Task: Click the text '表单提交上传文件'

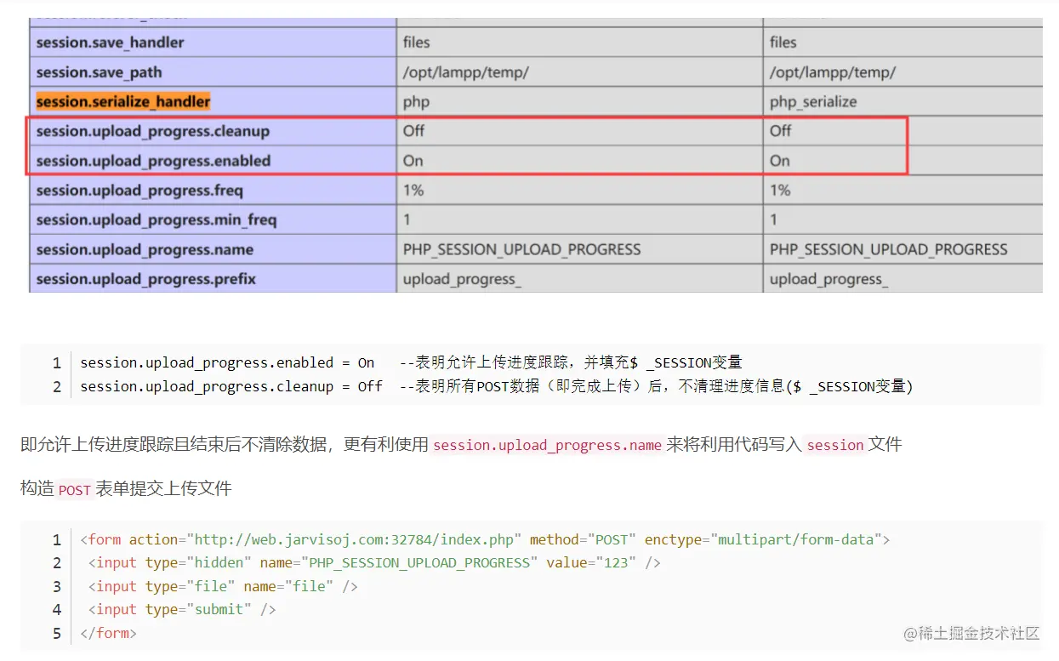Action: (x=163, y=489)
